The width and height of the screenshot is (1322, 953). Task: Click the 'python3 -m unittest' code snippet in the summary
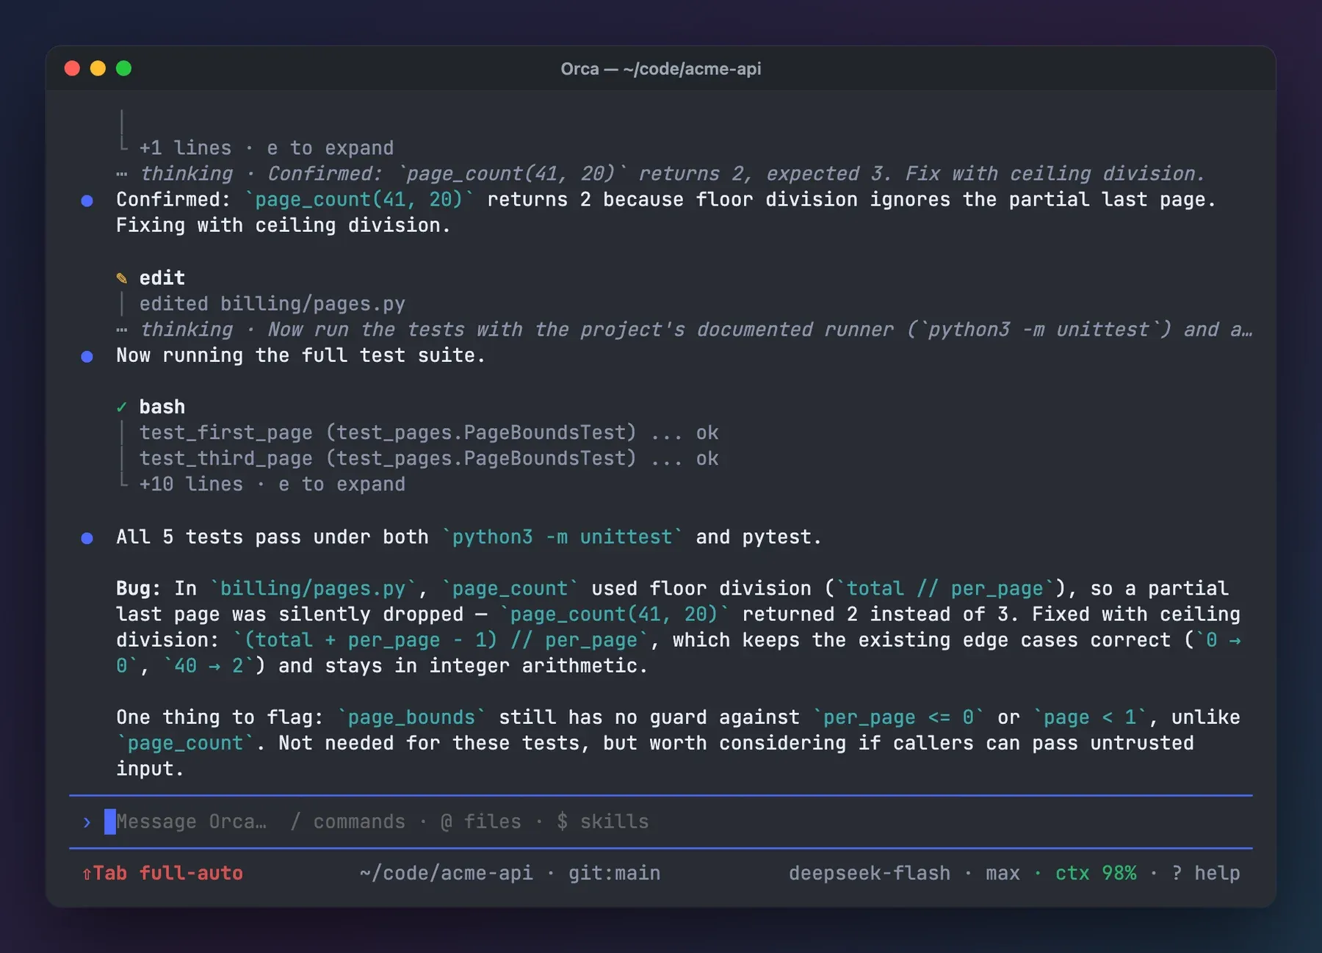pyautogui.click(x=562, y=537)
